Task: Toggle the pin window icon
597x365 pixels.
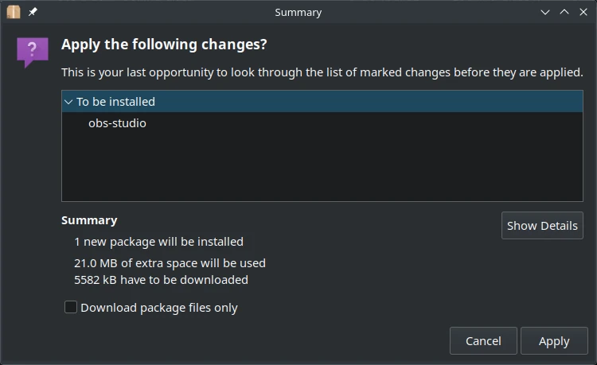Action: [33, 12]
